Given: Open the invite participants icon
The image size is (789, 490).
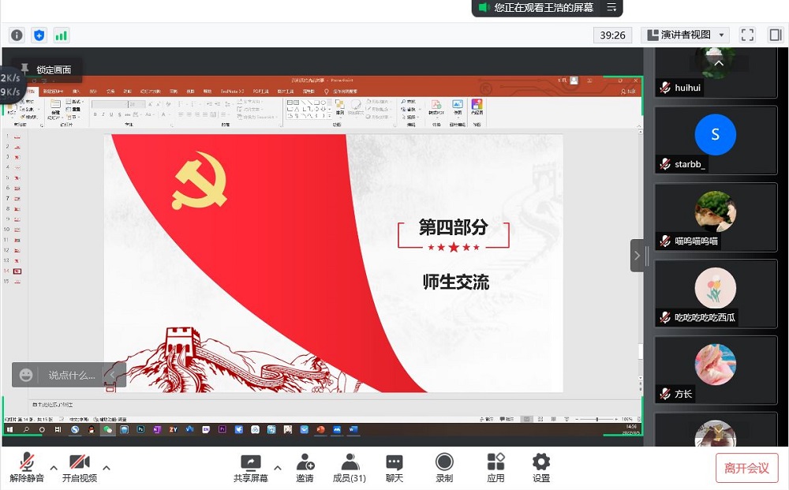Looking at the screenshot, I should coord(305,463).
